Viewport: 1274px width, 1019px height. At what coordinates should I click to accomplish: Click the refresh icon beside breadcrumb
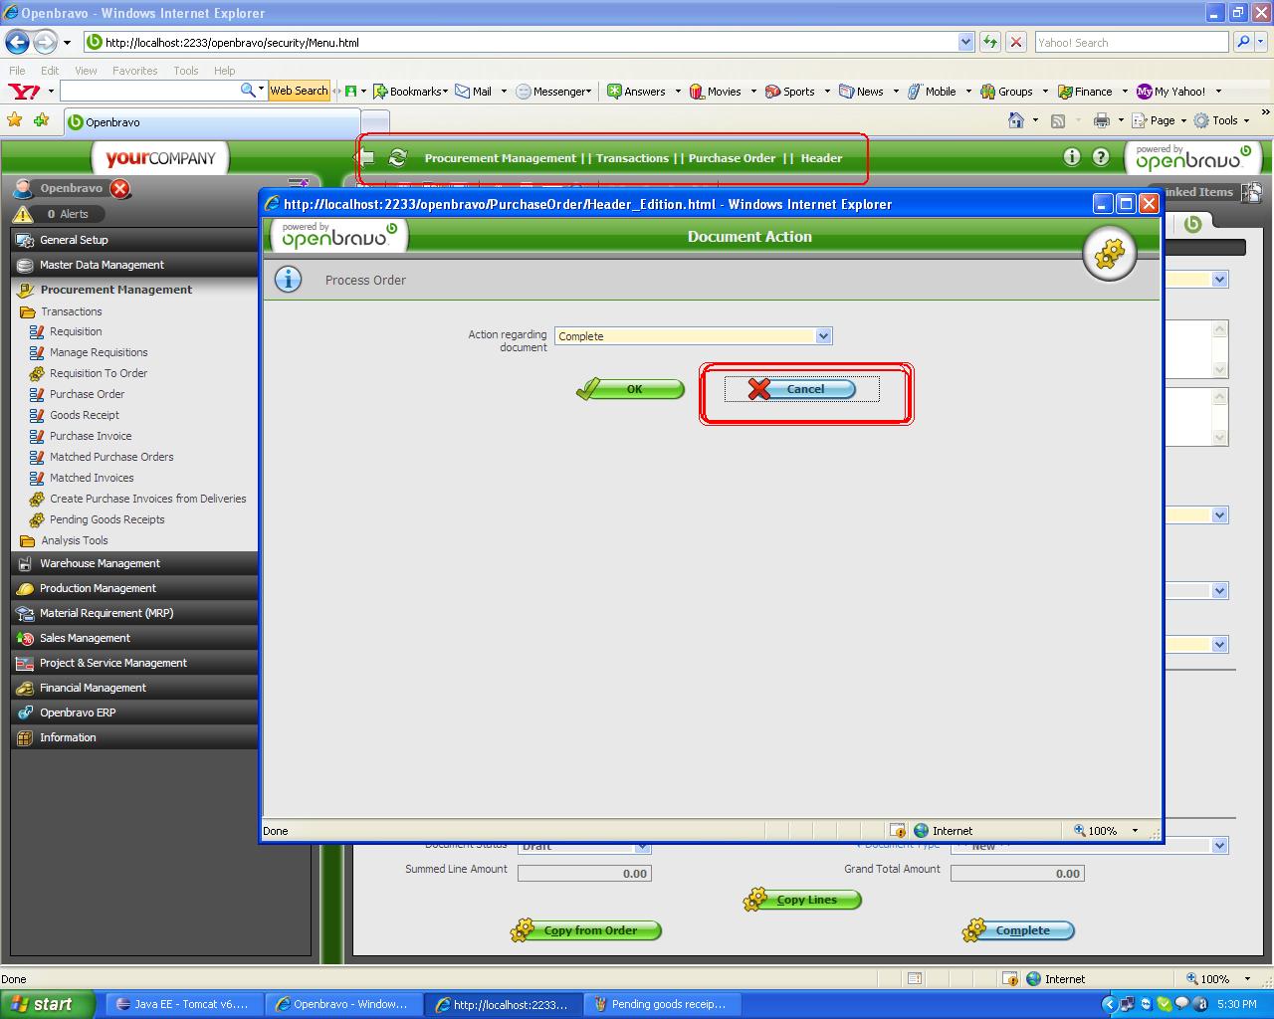(x=397, y=158)
